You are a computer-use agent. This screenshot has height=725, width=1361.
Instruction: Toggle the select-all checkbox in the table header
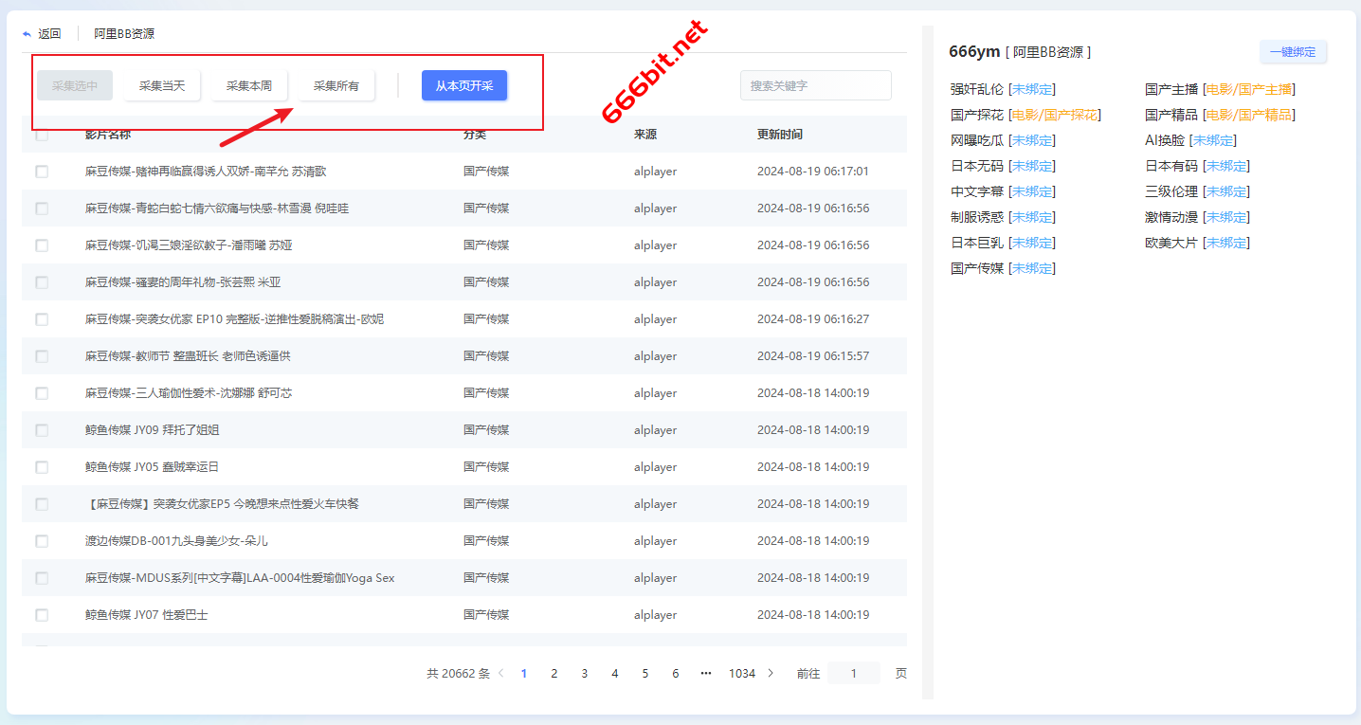(x=42, y=135)
